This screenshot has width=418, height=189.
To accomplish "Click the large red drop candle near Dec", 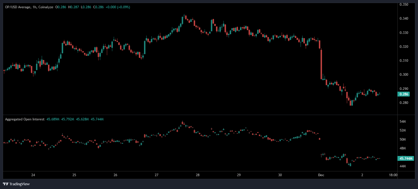I will (x=321, y=64).
